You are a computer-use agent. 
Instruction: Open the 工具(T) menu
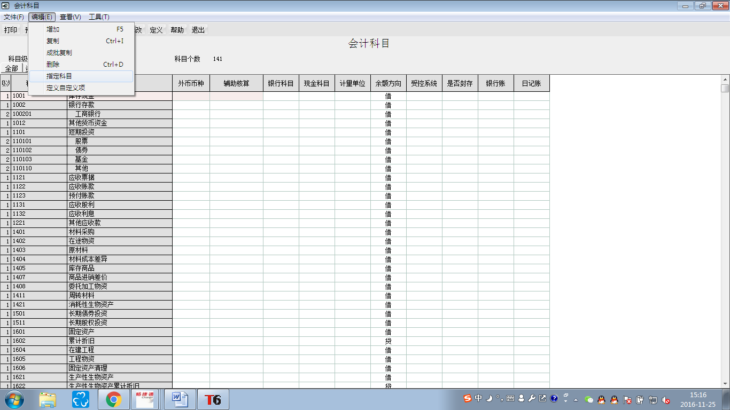(x=99, y=17)
